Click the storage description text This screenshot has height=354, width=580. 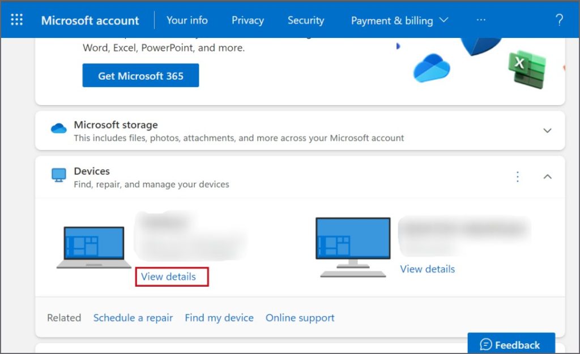238,138
